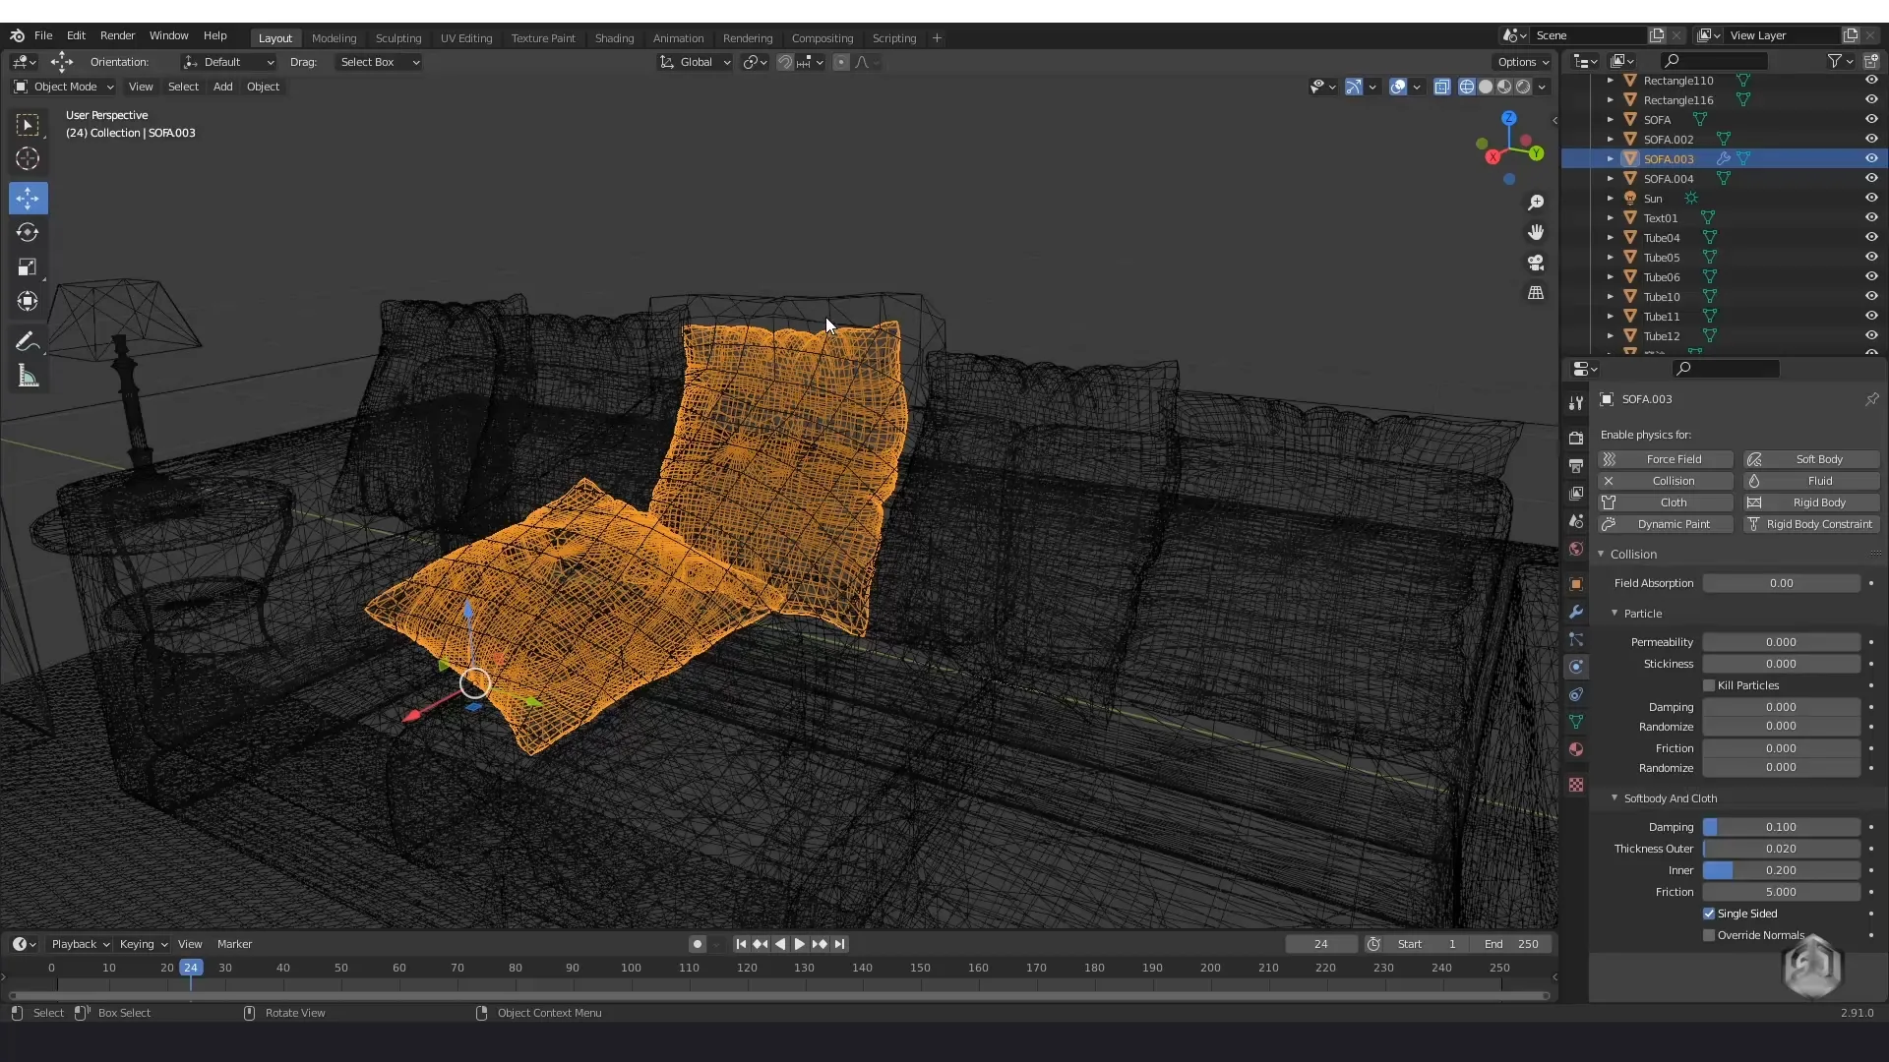Switch to the Shading workspace tab
The height and width of the screenshot is (1062, 1889).
pyautogui.click(x=614, y=38)
